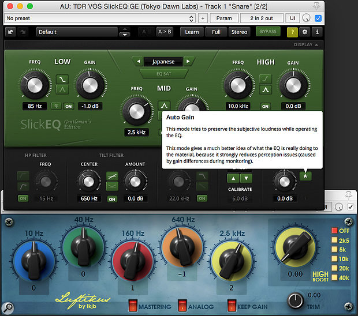The height and width of the screenshot is (316, 358).
Task: Step Default preset selector up
Action: 125,29
